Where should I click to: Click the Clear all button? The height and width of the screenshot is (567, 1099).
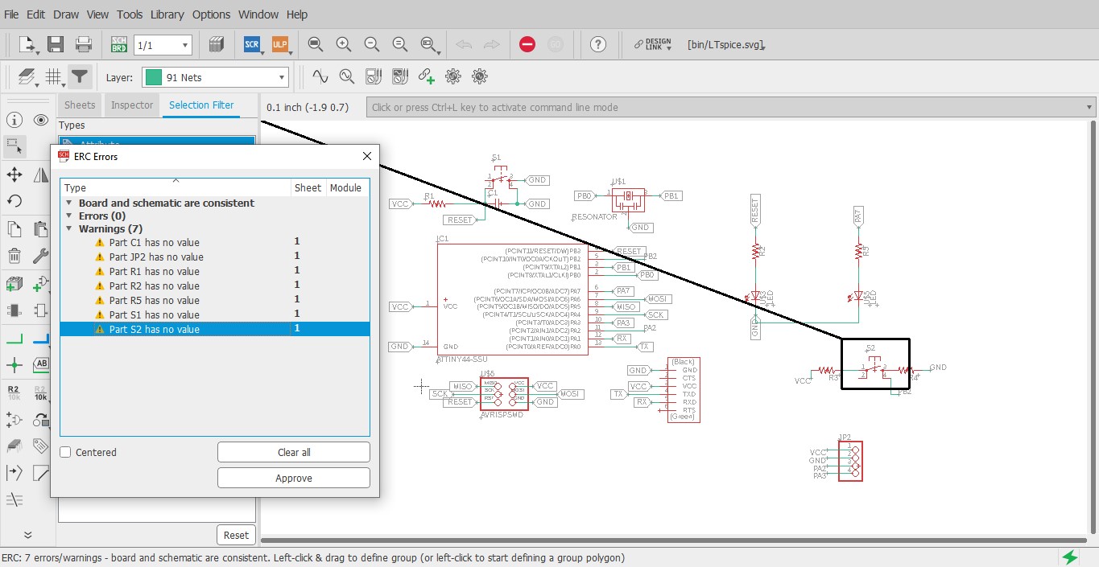pos(293,452)
